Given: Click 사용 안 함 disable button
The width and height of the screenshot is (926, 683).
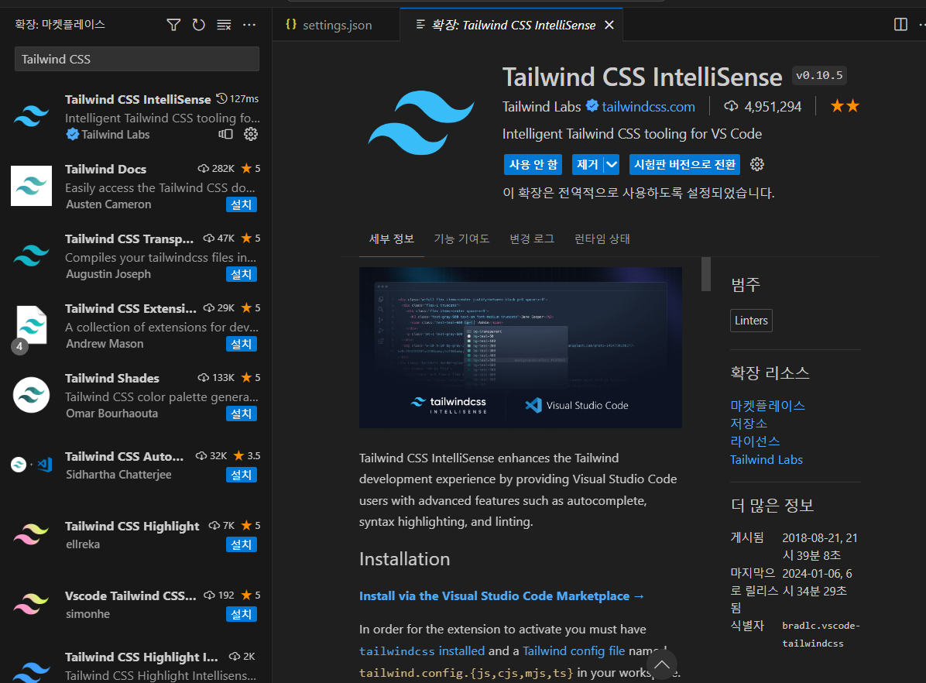Looking at the screenshot, I should [533, 165].
